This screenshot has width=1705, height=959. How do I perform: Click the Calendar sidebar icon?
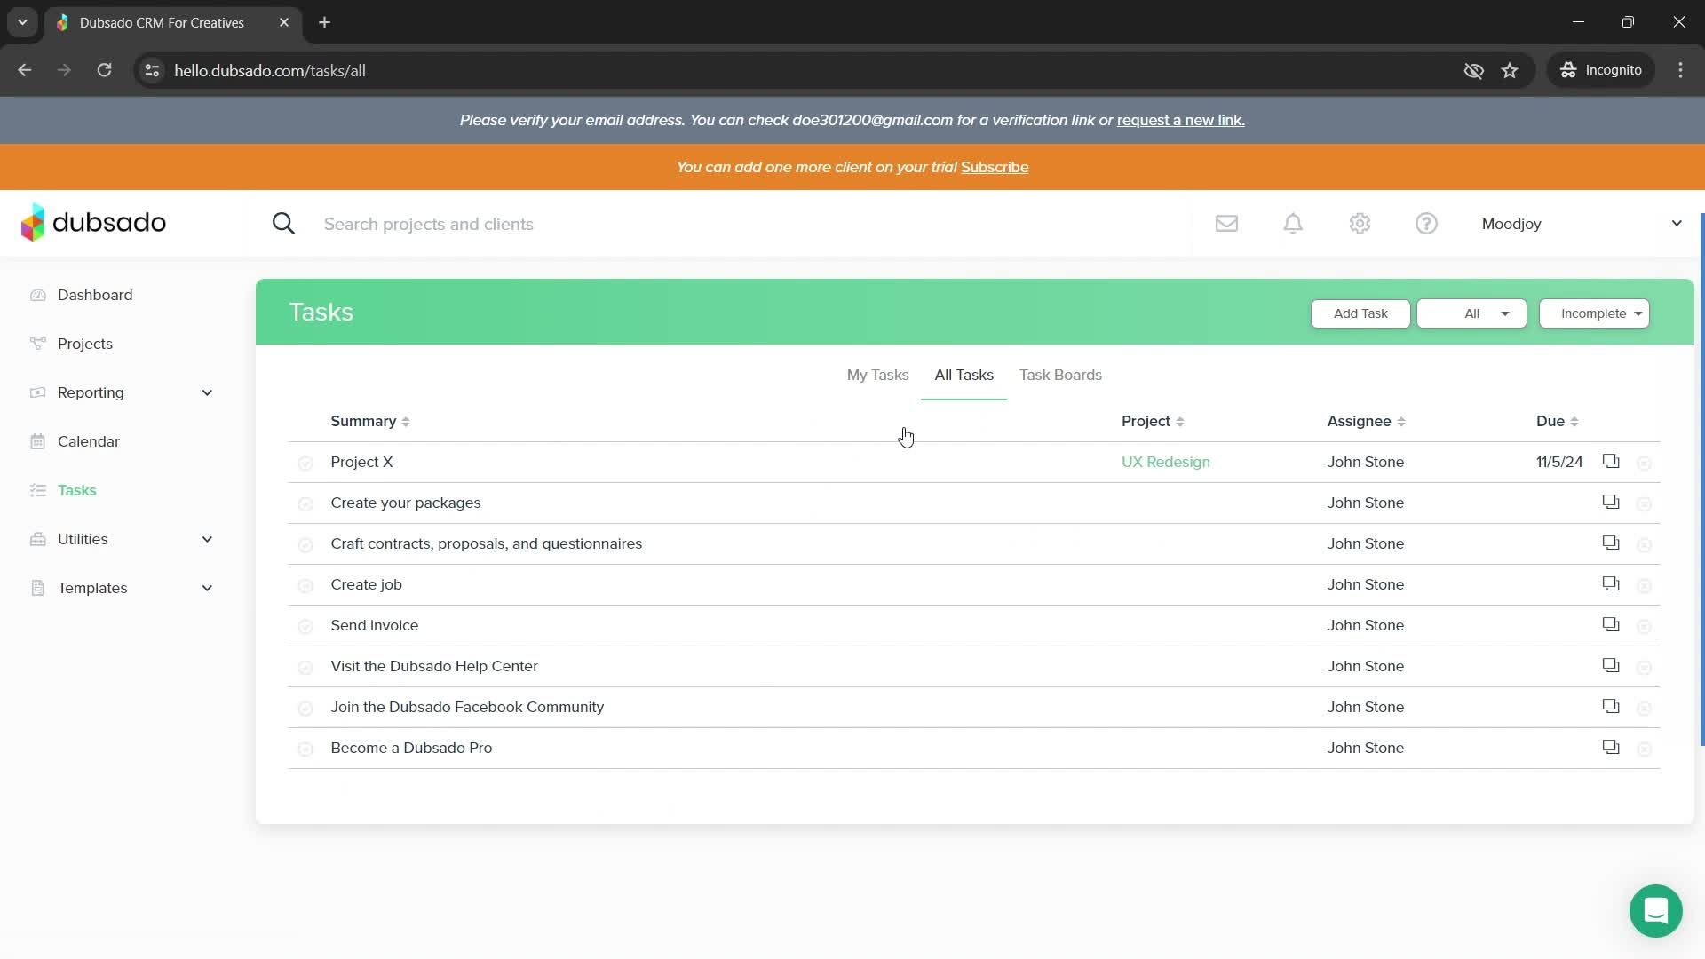click(37, 441)
